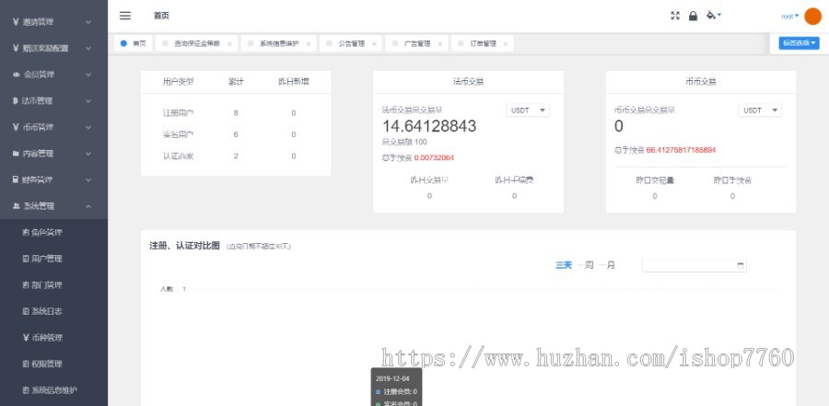Expand the 币币管理 menu chevron

(88, 127)
